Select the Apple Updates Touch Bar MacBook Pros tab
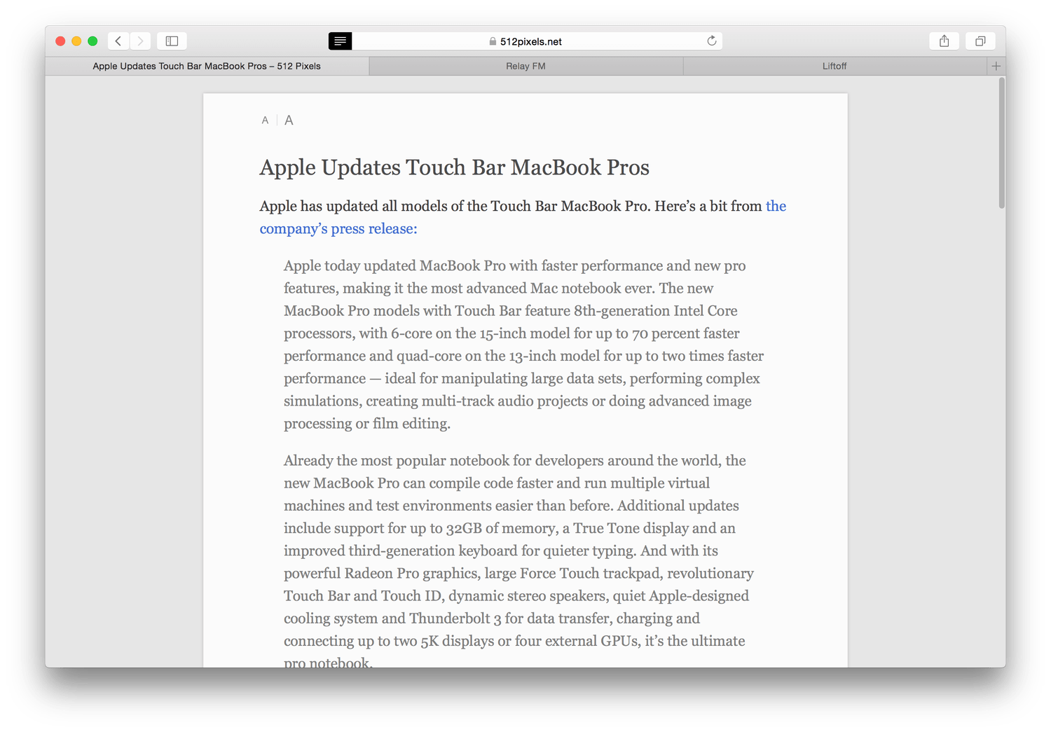 207,66
